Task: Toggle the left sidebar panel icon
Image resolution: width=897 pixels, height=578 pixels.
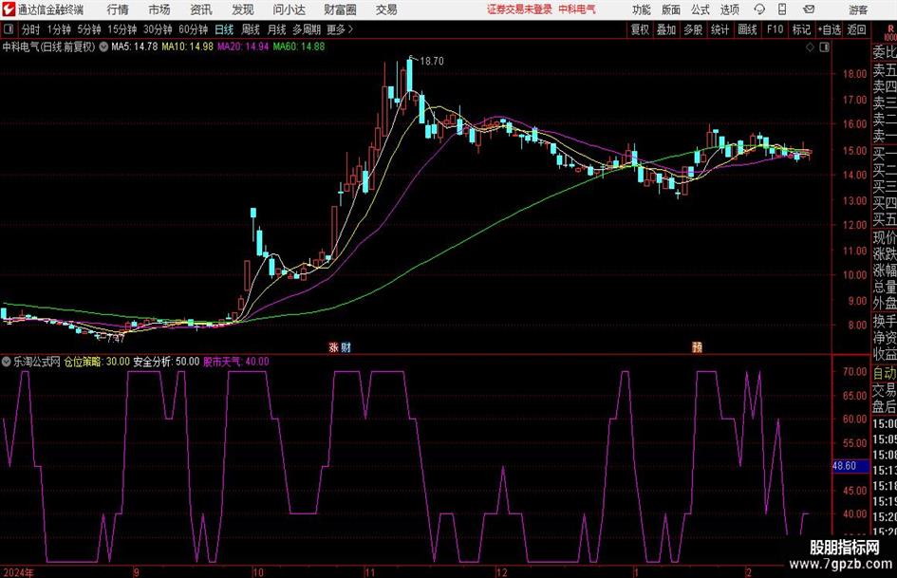Action: [8, 29]
